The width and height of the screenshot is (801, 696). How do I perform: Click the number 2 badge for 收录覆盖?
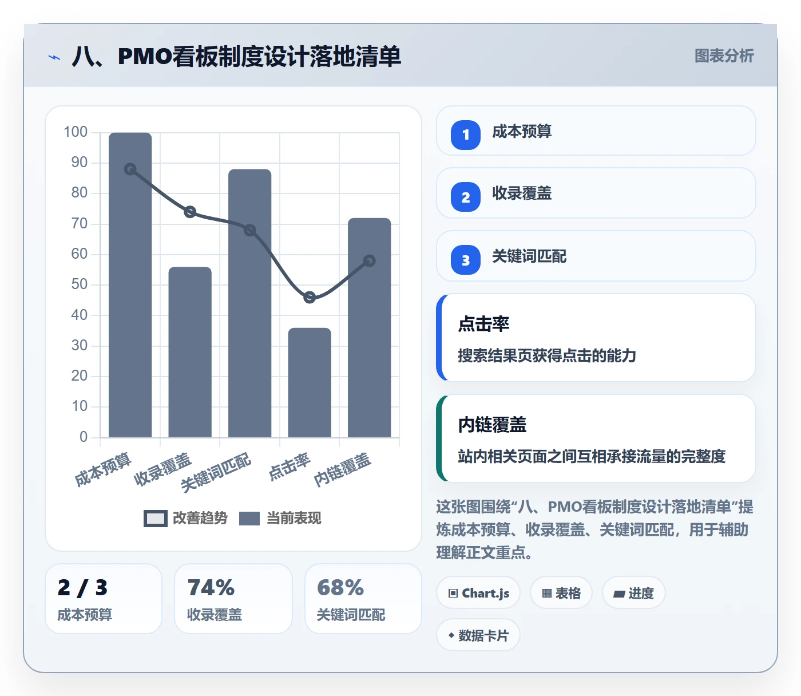pos(466,197)
